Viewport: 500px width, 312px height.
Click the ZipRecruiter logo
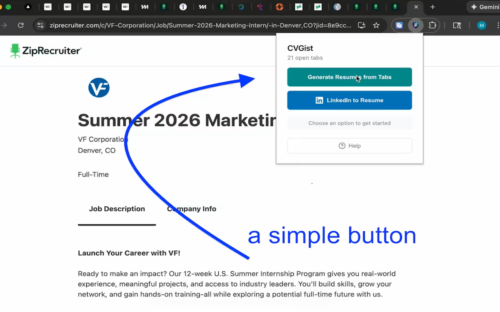[x=45, y=51]
